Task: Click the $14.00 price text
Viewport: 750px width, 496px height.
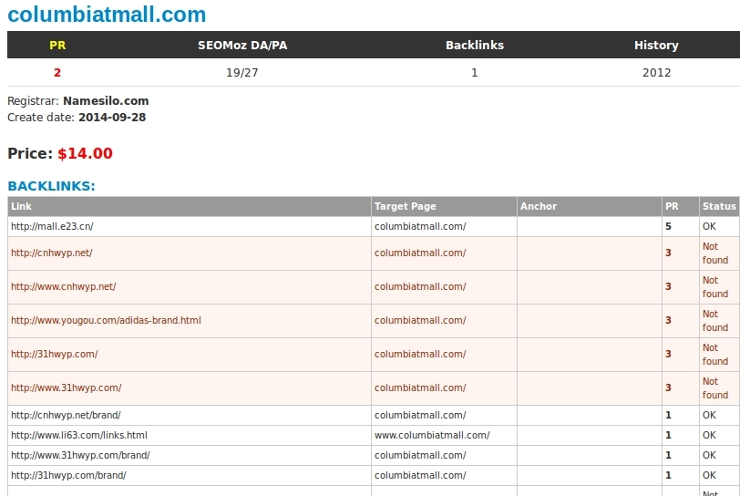Action: (x=85, y=154)
